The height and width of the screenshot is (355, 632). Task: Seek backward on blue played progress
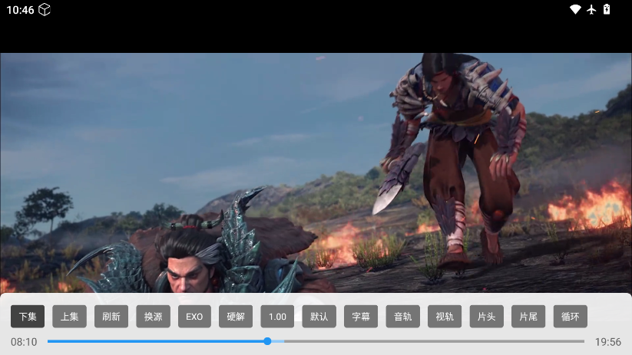156,341
